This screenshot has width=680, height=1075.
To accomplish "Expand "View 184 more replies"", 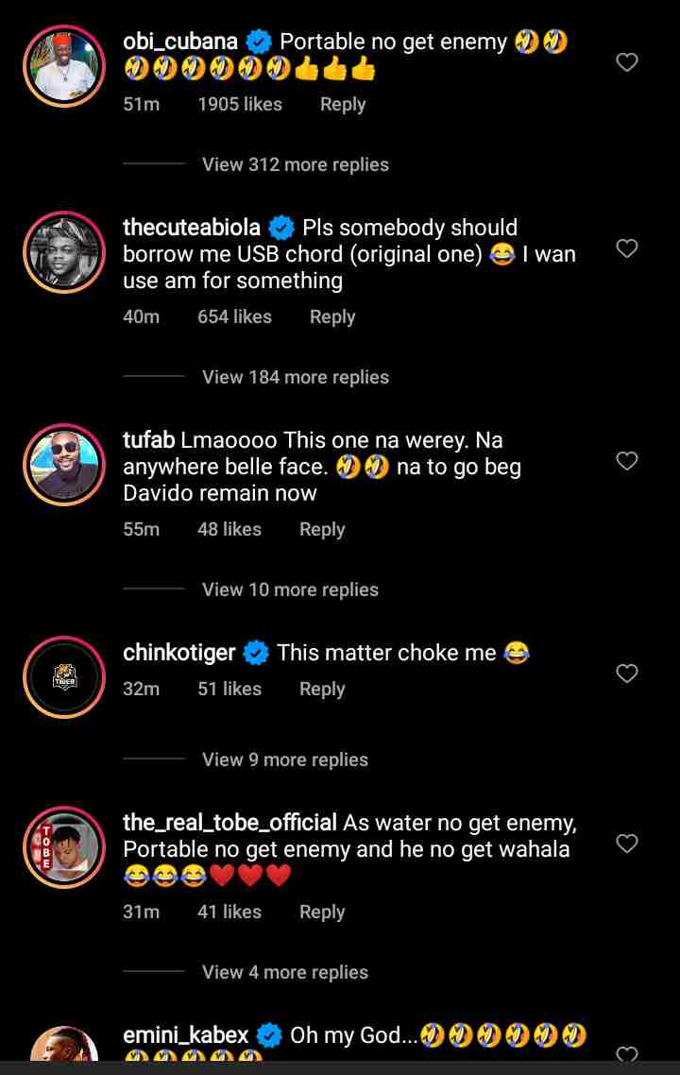I will pos(295,377).
